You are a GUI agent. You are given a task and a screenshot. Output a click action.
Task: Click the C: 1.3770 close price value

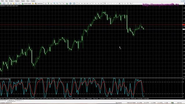tap(160, 103)
